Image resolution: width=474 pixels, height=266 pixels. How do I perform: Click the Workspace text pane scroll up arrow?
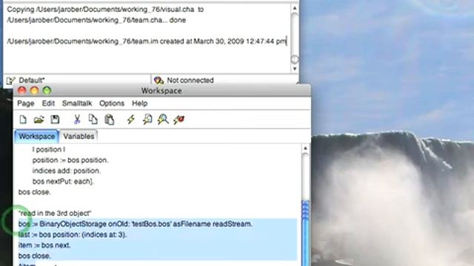pos(305,149)
